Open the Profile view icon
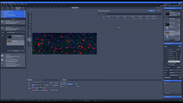The height and width of the screenshot is (103, 183). (30, 25)
